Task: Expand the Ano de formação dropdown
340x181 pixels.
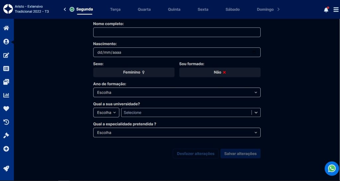Action: [x=177, y=92]
